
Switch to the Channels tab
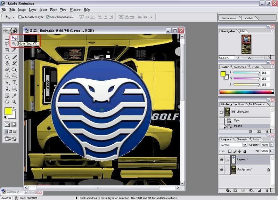pyautogui.click(x=242, y=139)
